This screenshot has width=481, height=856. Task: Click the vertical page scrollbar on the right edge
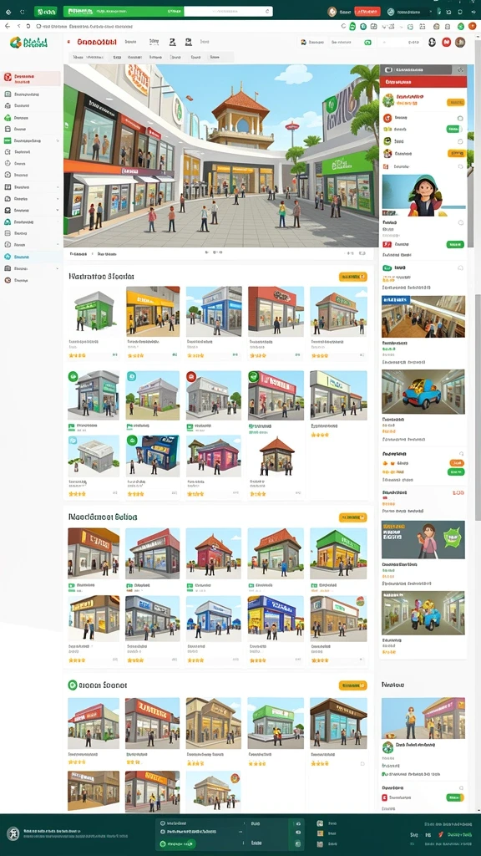478,407
